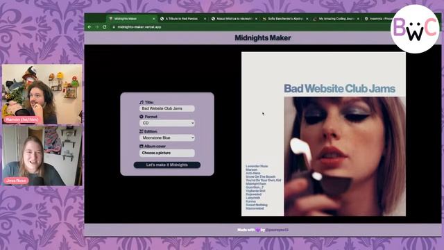Reload the Midnights Maker page
This screenshot has height=250, width=444.
tap(105, 27)
